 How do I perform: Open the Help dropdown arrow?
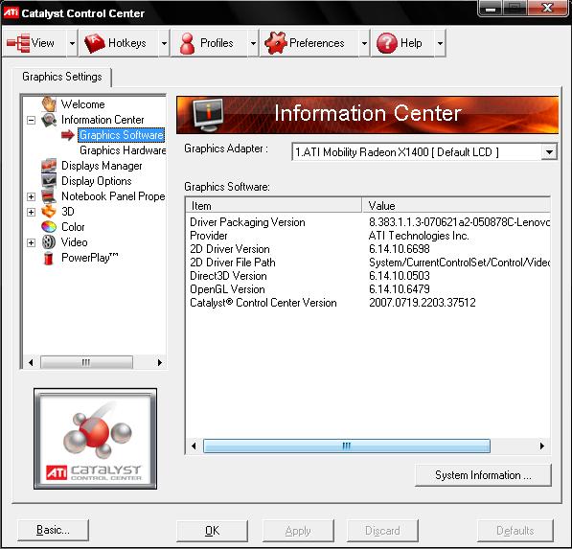click(440, 43)
